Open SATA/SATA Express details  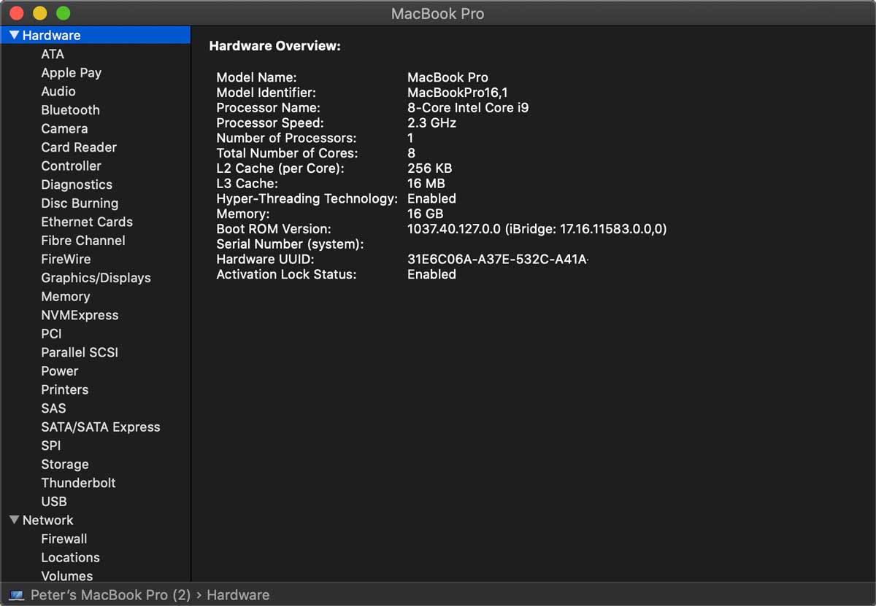101,427
